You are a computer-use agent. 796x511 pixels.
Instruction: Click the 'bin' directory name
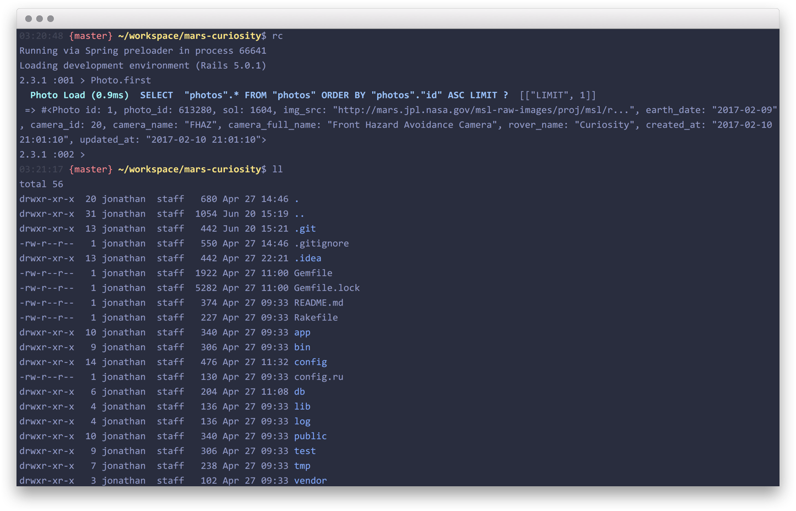coord(302,347)
